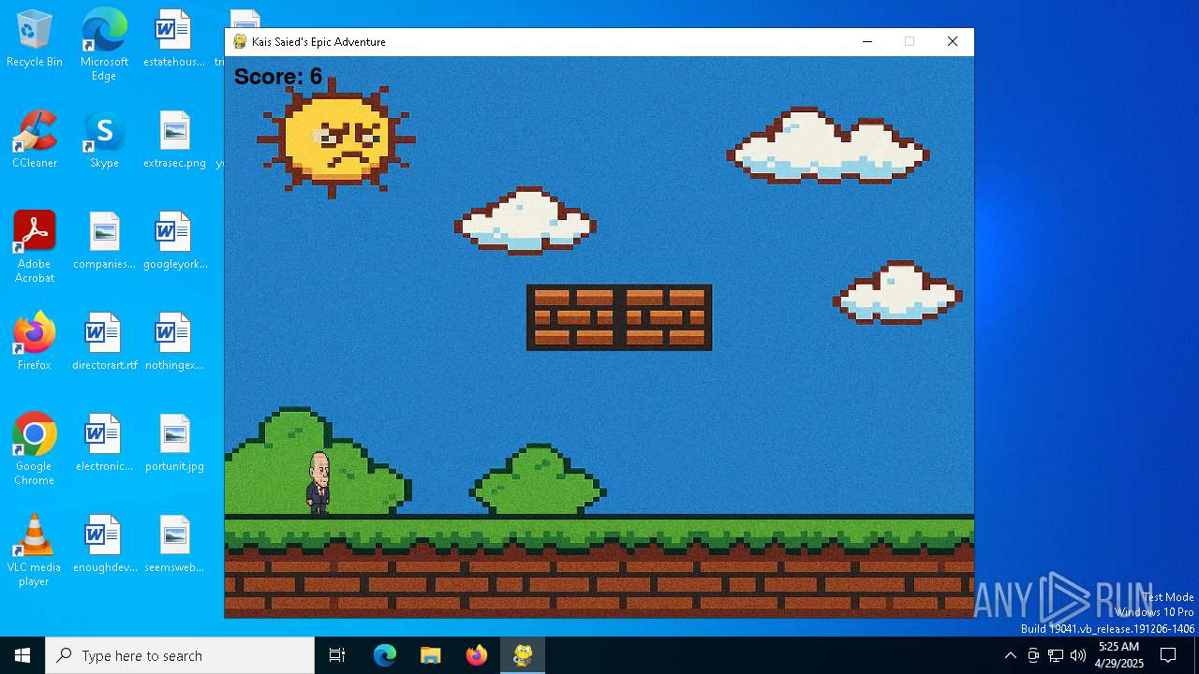Viewport: 1199px width, 674px height.
Task: Open the taskbar clock and date
Action: [x=1119, y=655]
